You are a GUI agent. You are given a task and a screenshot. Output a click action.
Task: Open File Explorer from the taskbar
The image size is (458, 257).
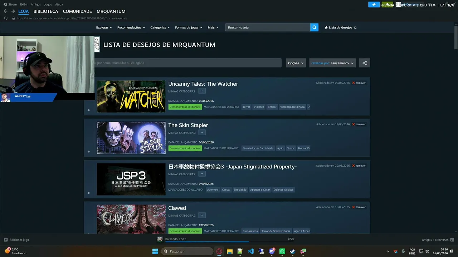click(230, 251)
